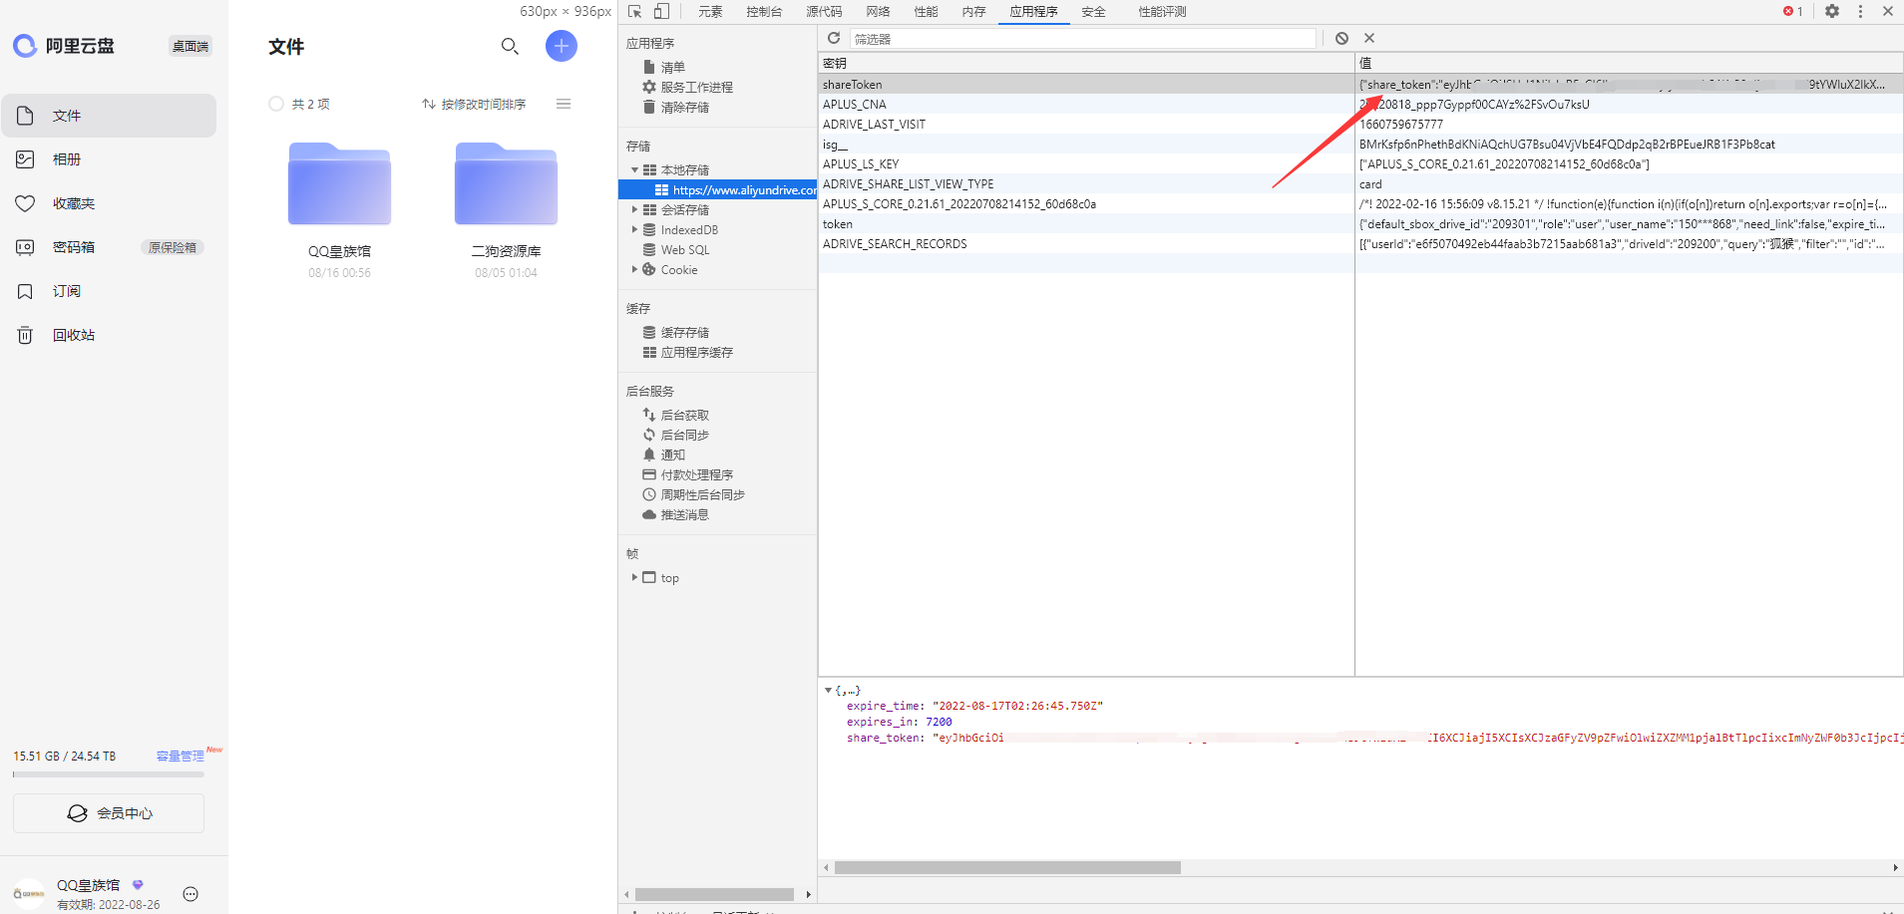The width and height of the screenshot is (1904, 914).
Task: Click the 筛选器 filter input
Action: point(1083,39)
